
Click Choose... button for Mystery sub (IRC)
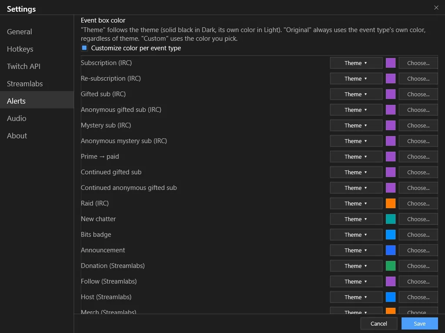click(x=418, y=125)
